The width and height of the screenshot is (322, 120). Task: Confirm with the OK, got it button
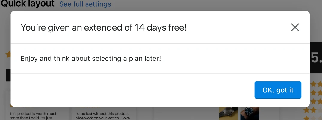point(278,90)
